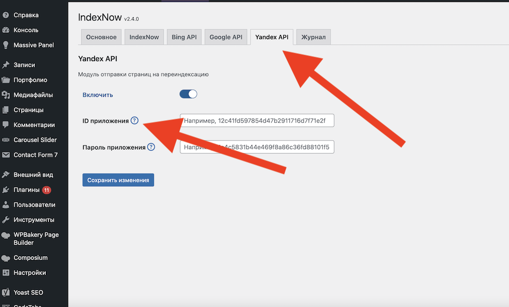This screenshot has width=509, height=307.
Task: Click the Справка help icon
Action: pyautogui.click(x=5, y=15)
